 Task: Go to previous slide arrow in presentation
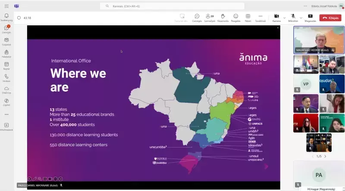tap(29, 179)
